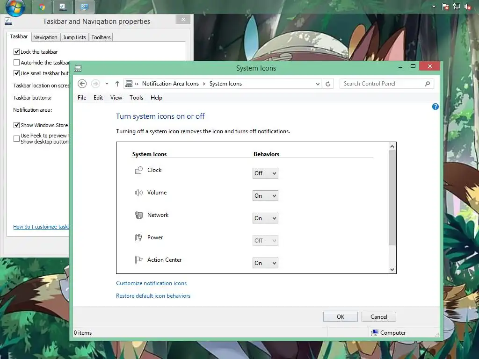Open Customize notification icons link
Screen dimensions: 479x359
(x=151, y=283)
